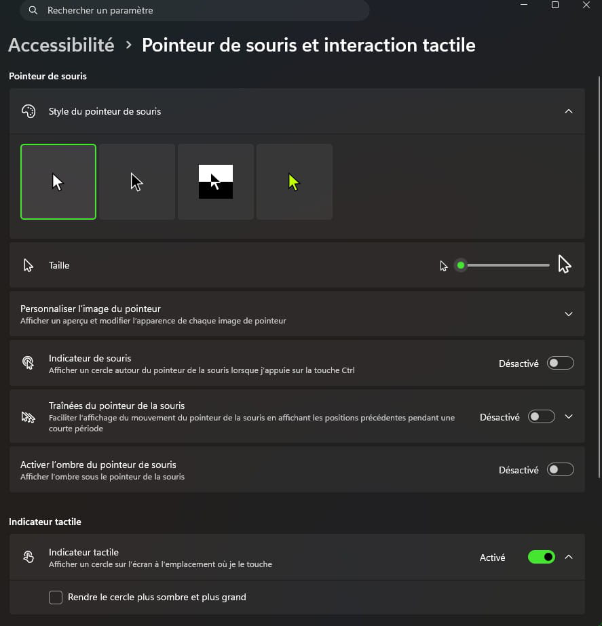Viewport: 602px width, 626px height.
Task: Click the Indicateur de souris icon
Action: pyautogui.click(x=29, y=363)
